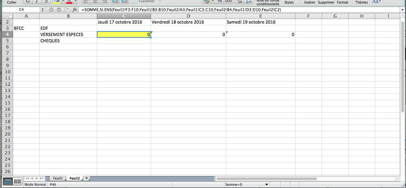Expand the formula bar with right arrow

pyautogui.click(x=402, y=10)
